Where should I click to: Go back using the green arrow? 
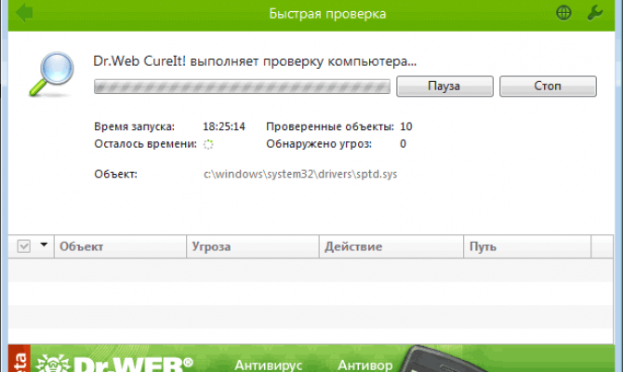pos(24,13)
